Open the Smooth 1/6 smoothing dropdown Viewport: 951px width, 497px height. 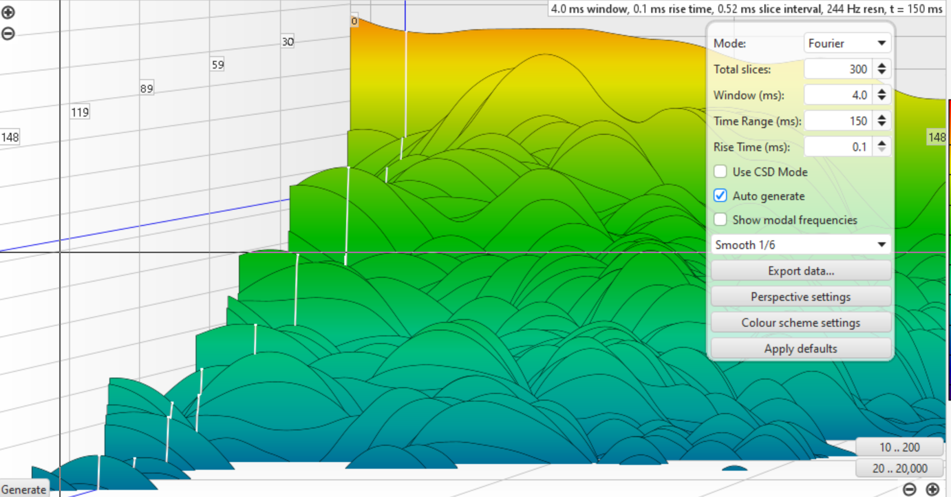[801, 245]
